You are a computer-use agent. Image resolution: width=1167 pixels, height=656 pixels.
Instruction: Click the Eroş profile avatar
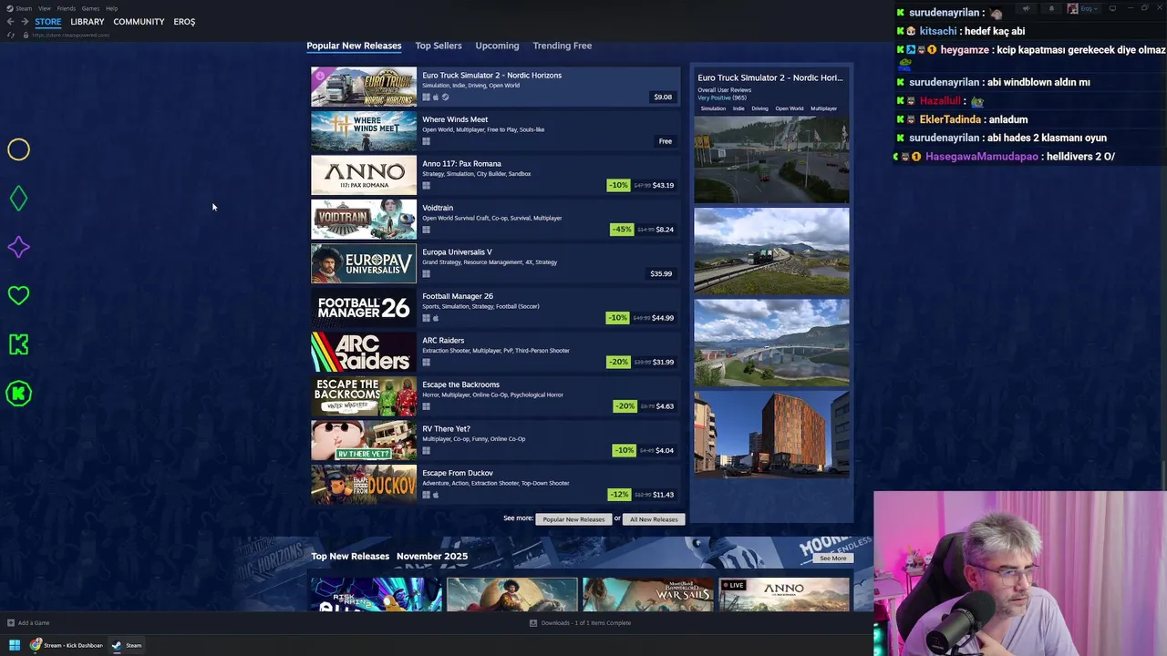click(1072, 8)
